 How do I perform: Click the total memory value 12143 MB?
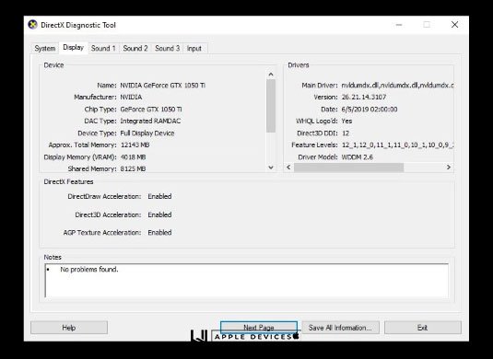pos(135,145)
